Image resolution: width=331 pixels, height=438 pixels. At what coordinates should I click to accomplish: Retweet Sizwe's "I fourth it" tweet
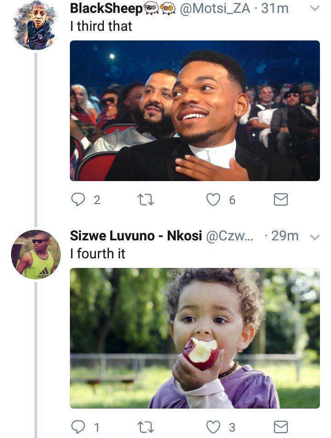click(x=146, y=427)
